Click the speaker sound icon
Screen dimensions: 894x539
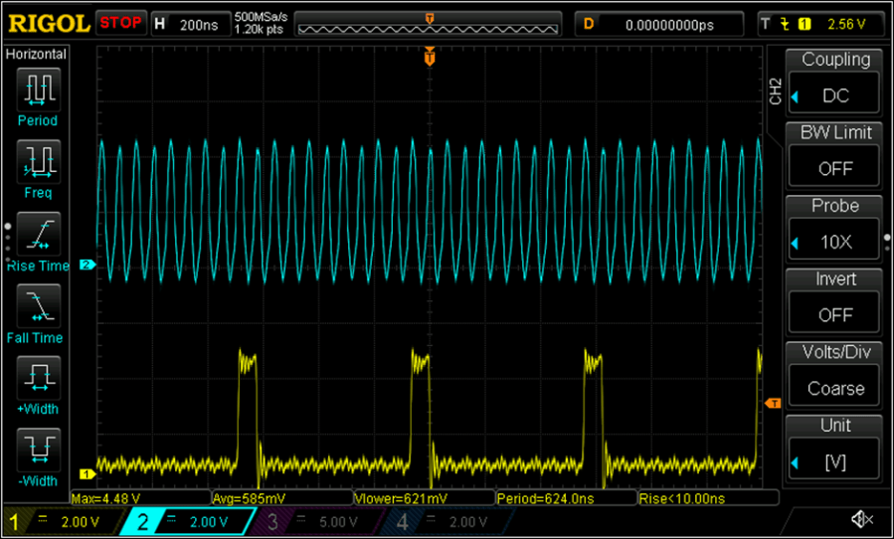click(x=861, y=519)
